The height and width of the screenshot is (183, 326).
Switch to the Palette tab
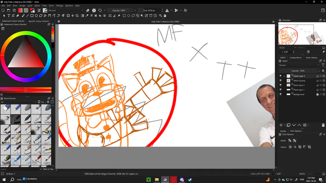pyautogui.click(x=283, y=131)
